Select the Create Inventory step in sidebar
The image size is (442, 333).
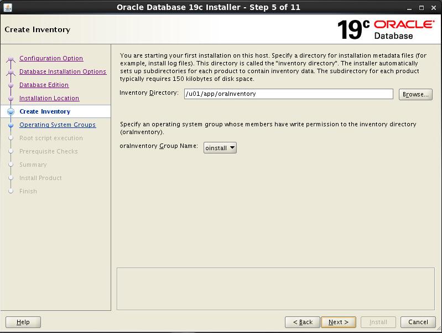pyautogui.click(x=45, y=111)
